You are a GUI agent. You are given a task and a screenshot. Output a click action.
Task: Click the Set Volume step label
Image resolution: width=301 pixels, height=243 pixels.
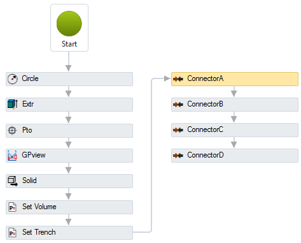pyautogui.click(x=39, y=207)
